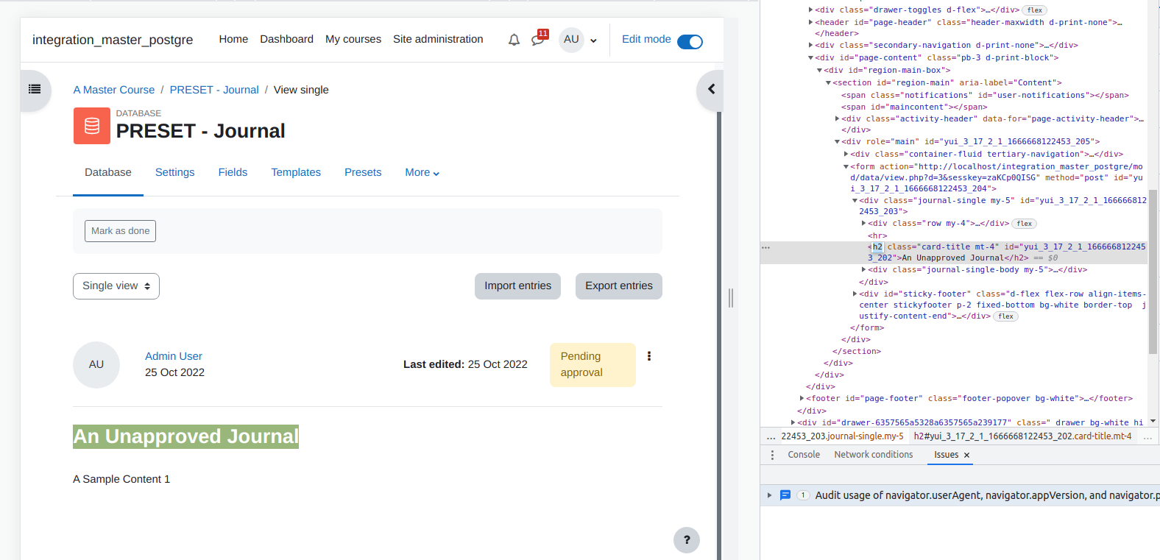
Task: Switch to Network conditions drawer tab
Action: [x=874, y=455]
